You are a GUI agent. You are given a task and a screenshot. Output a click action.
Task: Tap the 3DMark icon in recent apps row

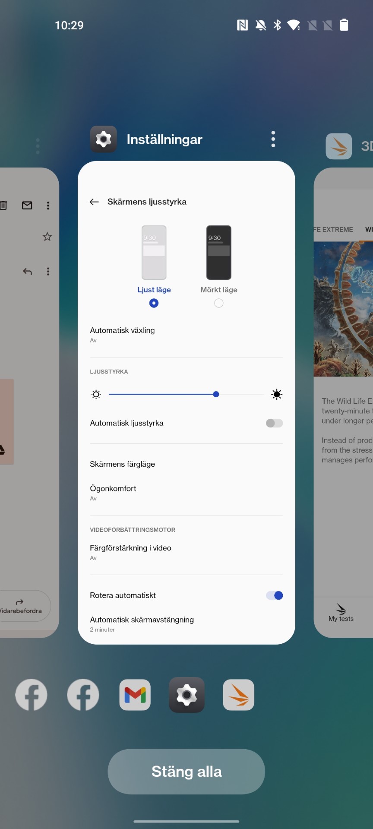(238, 695)
